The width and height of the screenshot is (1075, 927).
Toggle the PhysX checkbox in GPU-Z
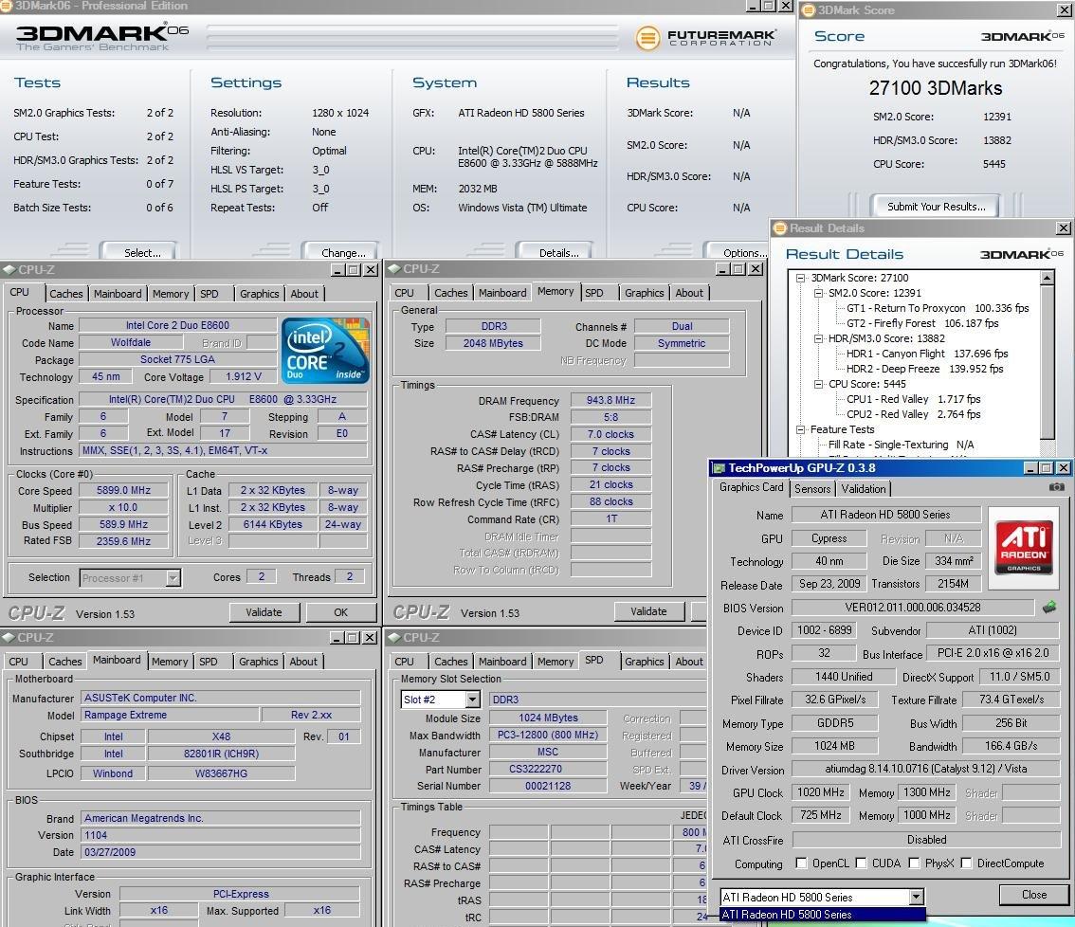(914, 863)
